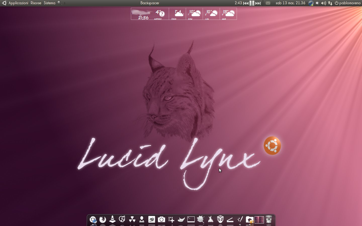Open the contact person icon in dock
This screenshot has height=226, width=362.
click(142, 219)
